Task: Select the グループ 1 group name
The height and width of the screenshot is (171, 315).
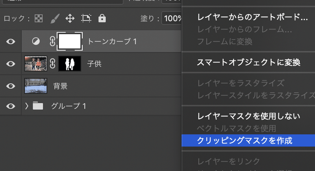Action: point(69,106)
